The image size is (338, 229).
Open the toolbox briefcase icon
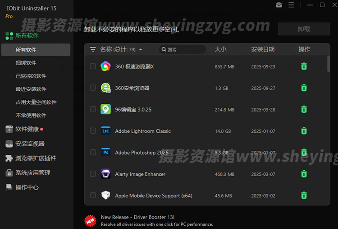click(279, 5)
